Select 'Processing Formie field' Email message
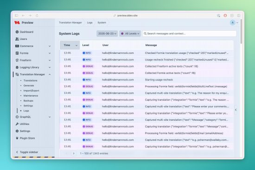 [184, 133]
